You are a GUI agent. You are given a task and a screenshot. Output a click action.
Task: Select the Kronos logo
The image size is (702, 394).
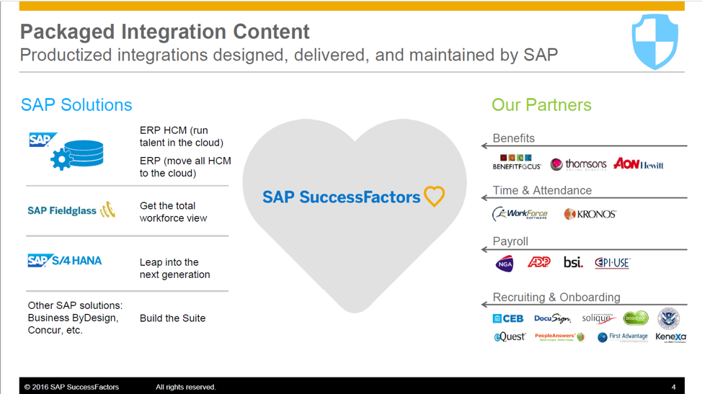[590, 214]
